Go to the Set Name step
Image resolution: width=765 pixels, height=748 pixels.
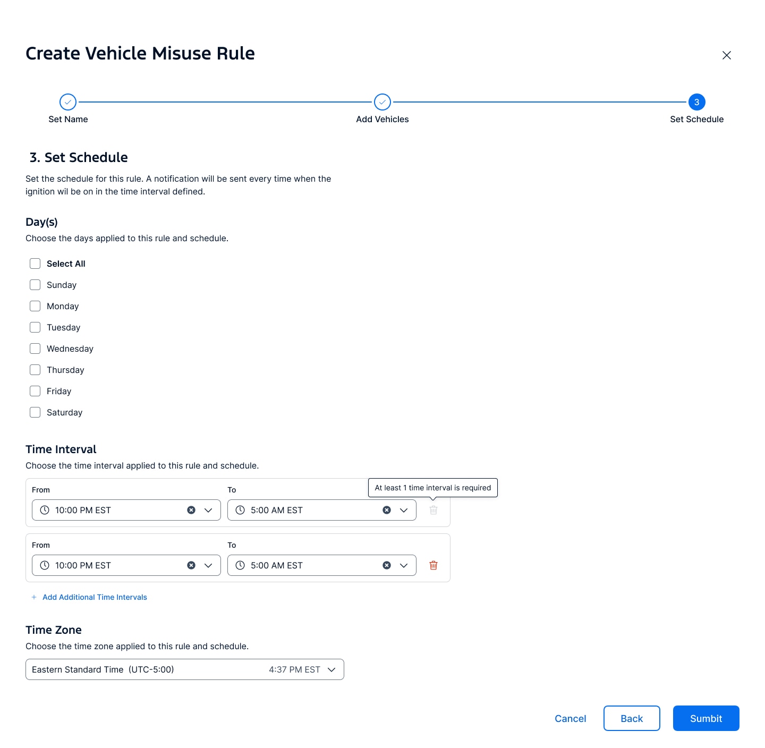[x=68, y=102]
